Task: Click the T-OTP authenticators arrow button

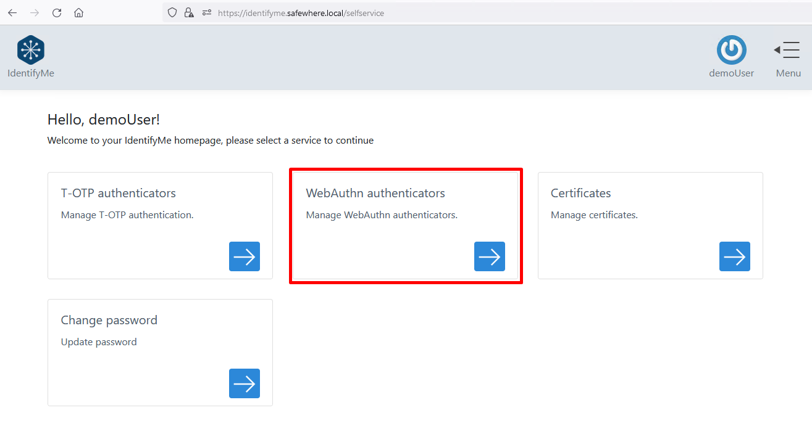Action: point(245,256)
